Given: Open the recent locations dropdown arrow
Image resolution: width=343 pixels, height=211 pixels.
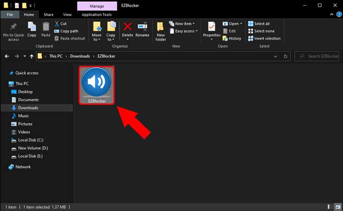Looking at the screenshot, I should 25,56.
